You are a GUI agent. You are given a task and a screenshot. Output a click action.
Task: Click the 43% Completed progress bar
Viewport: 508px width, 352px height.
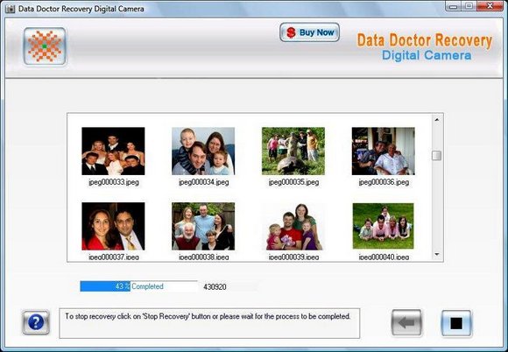tap(138, 286)
